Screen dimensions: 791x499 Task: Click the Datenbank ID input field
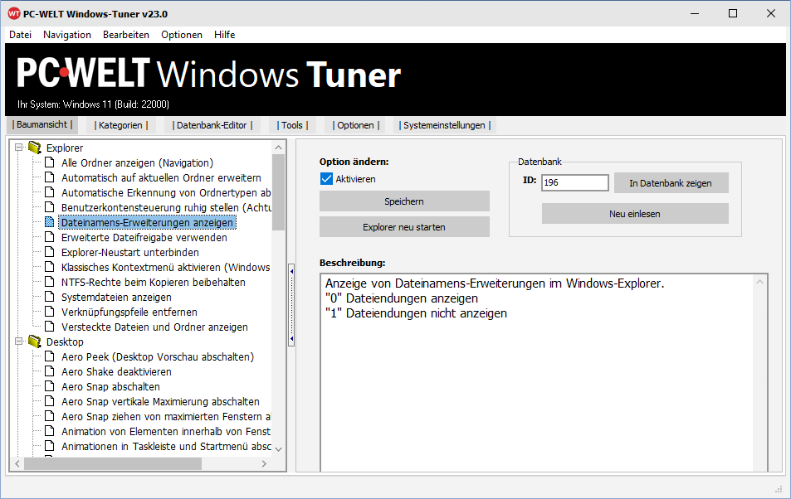(x=574, y=182)
